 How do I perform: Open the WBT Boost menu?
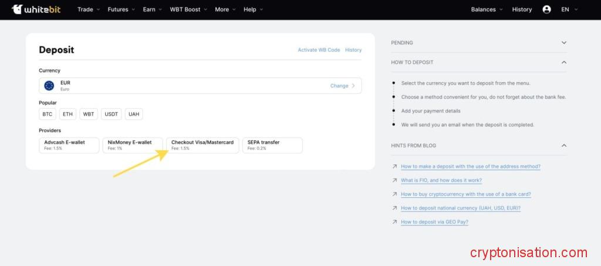(x=188, y=9)
